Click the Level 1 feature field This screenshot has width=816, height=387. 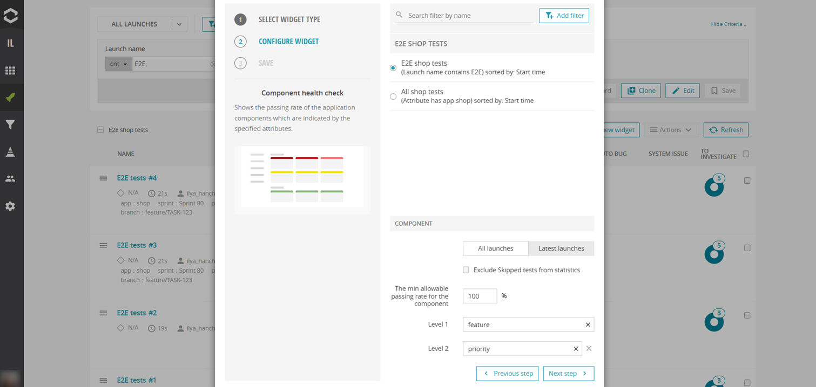coord(528,324)
